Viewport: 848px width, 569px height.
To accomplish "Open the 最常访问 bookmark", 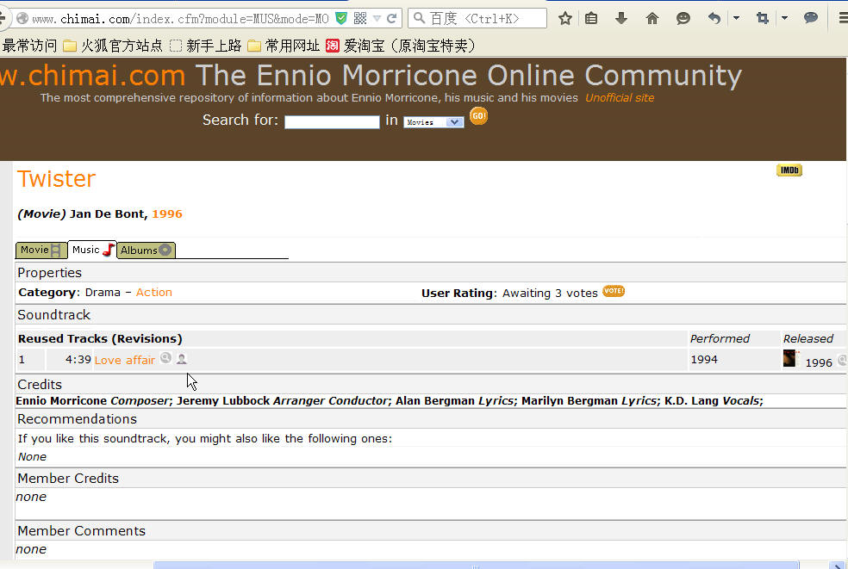I will (28, 46).
